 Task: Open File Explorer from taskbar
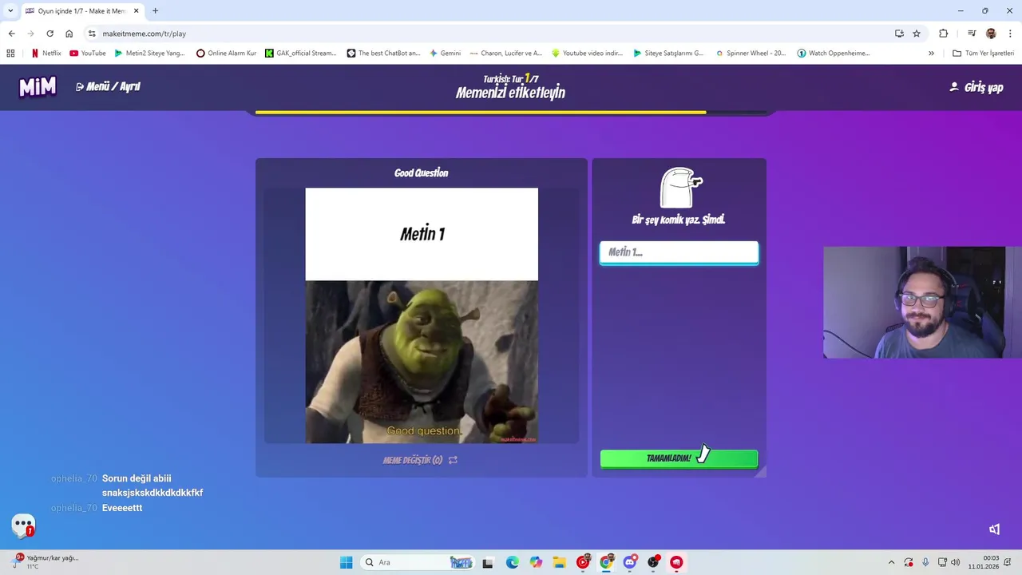[559, 562]
